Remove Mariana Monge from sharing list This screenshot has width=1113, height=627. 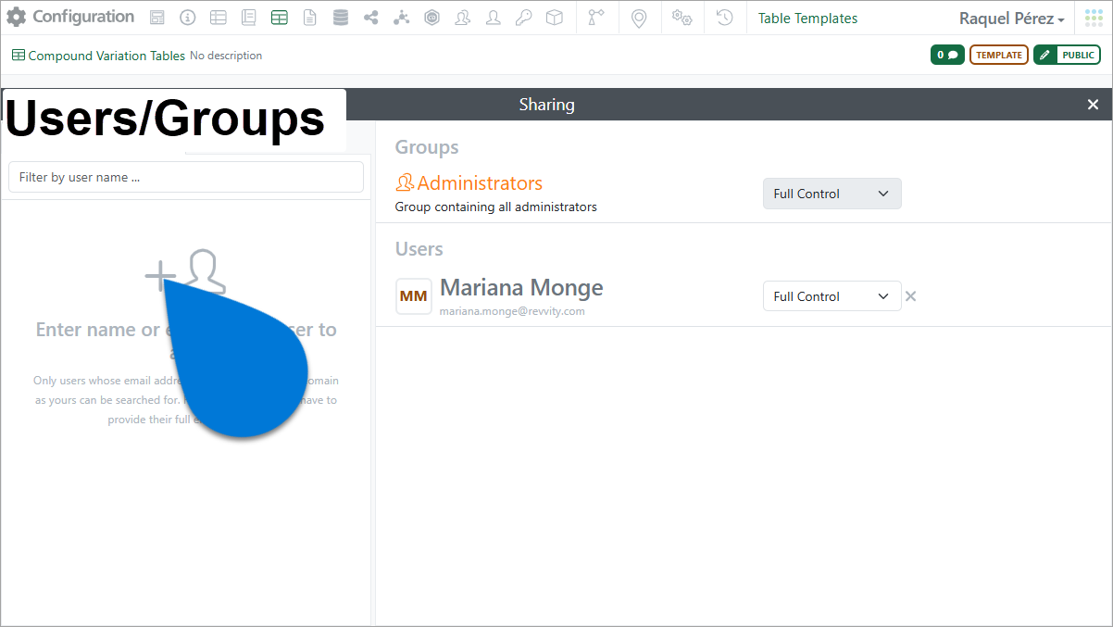click(x=910, y=296)
